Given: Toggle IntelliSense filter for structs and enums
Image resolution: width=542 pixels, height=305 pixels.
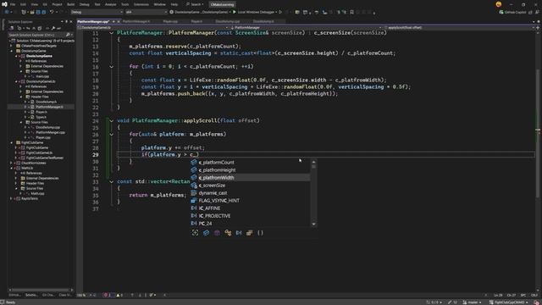Looking at the screenshot, I should 250,233.
